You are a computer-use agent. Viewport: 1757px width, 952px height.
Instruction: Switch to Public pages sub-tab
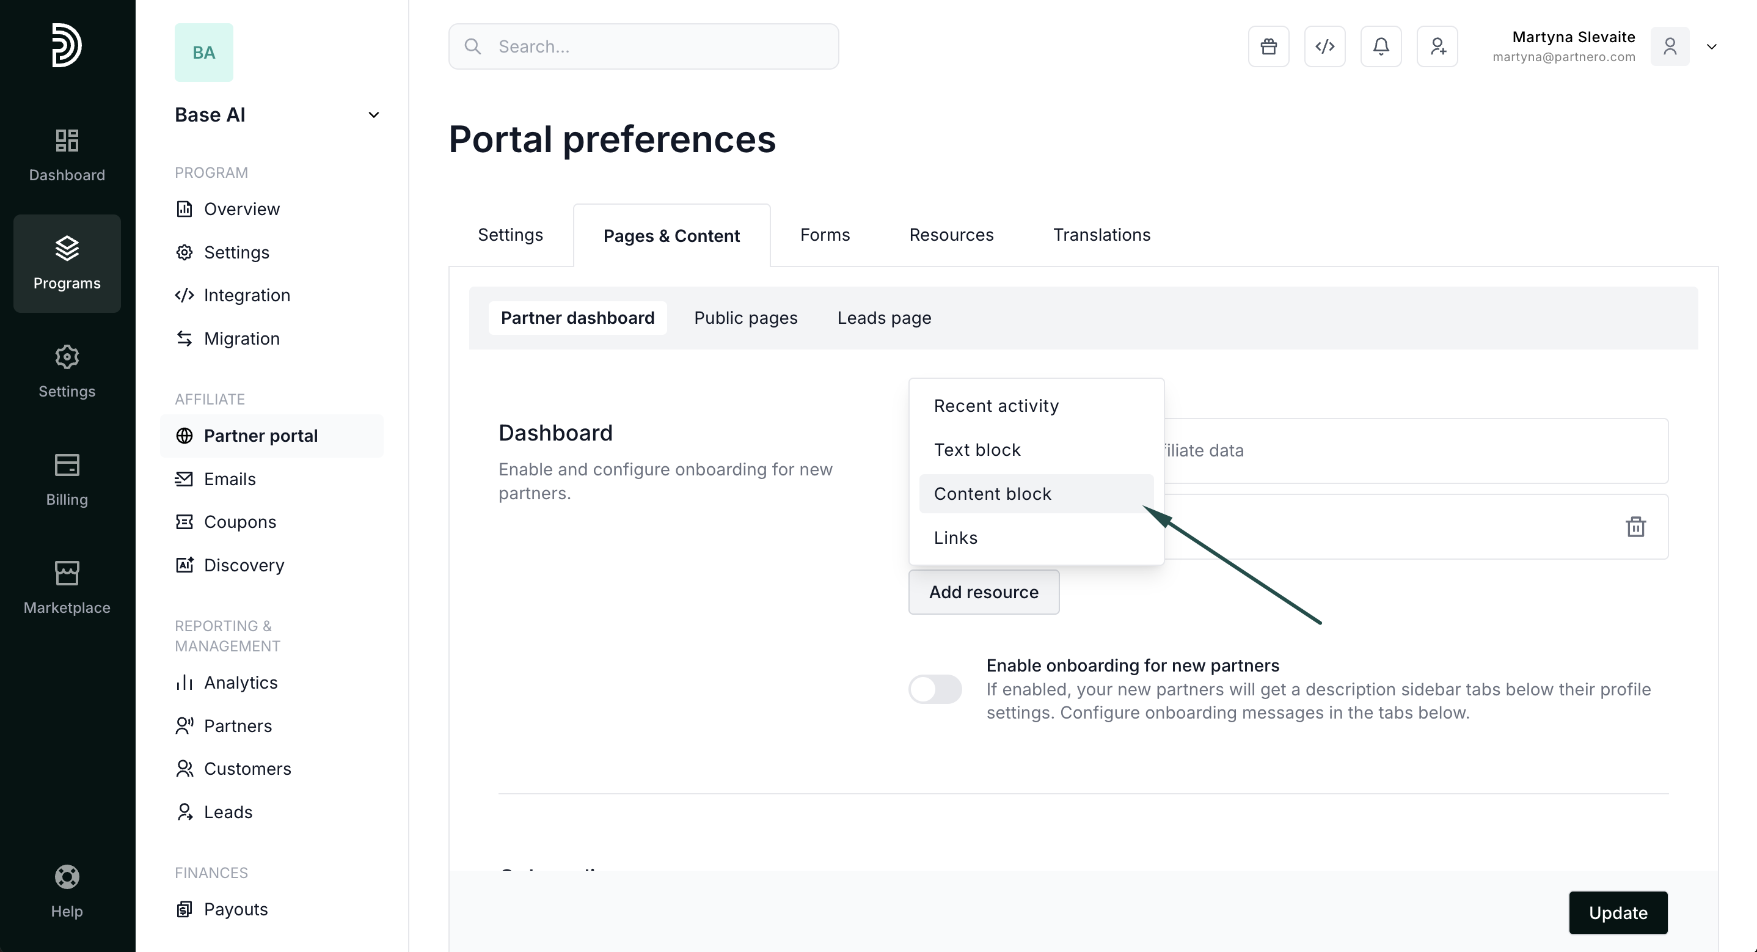point(745,318)
